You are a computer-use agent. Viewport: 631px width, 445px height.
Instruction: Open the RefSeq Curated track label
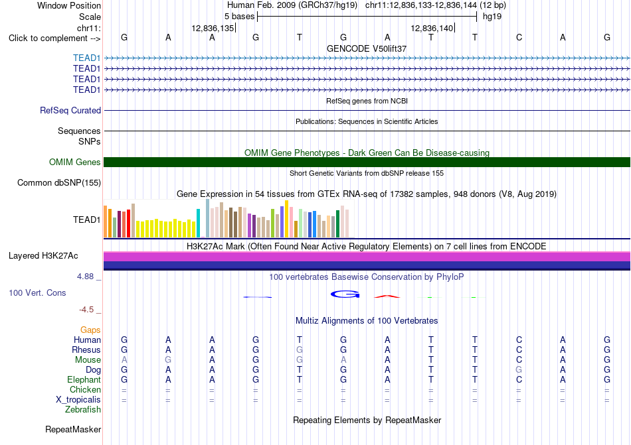tap(70, 110)
